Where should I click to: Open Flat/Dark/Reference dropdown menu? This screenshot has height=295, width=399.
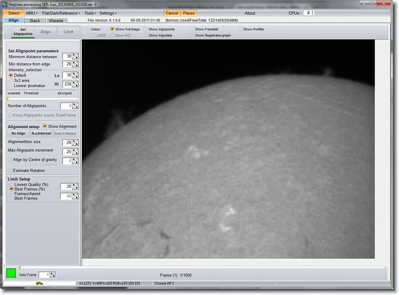click(61, 13)
